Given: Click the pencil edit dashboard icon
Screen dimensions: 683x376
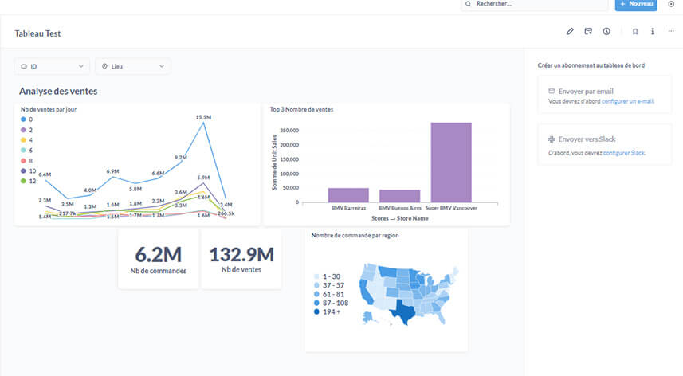Looking at the screenshot, I should click(x=570, y=31).
